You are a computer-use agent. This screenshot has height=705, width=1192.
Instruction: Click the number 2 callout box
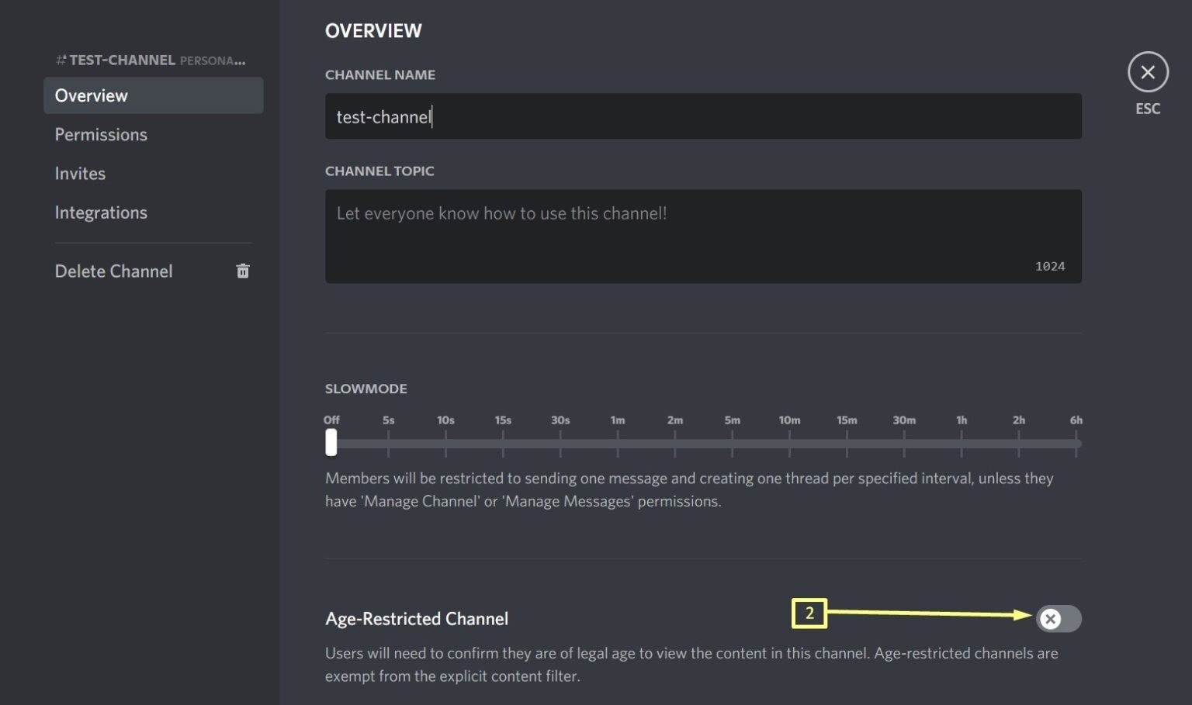tap(811, 614)
